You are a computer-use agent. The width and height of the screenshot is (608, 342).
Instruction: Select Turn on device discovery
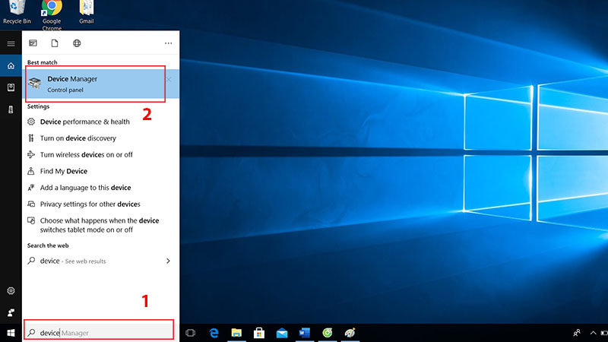tap(78, 138)
